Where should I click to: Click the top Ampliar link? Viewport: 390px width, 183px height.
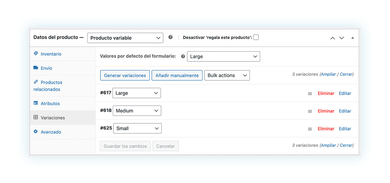[x=328, y=74]
